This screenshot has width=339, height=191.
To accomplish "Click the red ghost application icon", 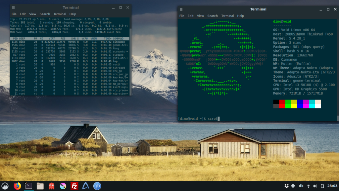I will 51,186.
